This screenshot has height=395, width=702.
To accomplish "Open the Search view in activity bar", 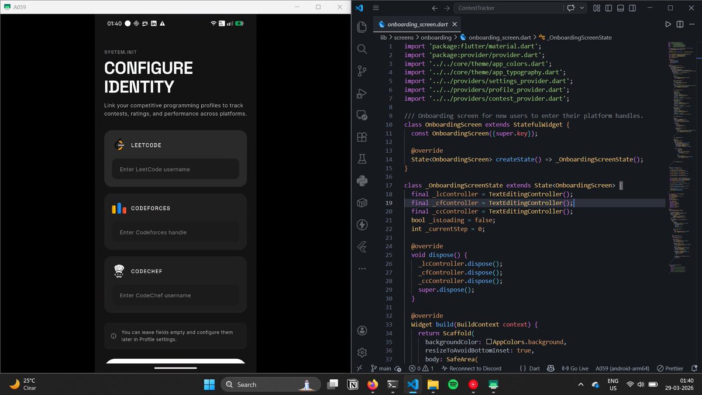I will point(362,49).
